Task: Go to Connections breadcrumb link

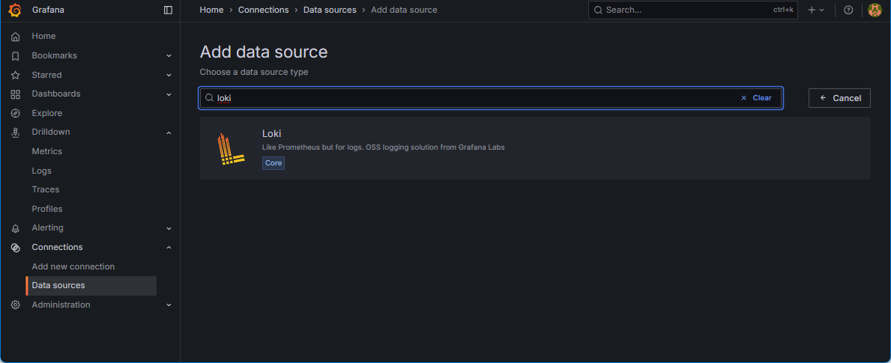Action: [x=263, y=10]
